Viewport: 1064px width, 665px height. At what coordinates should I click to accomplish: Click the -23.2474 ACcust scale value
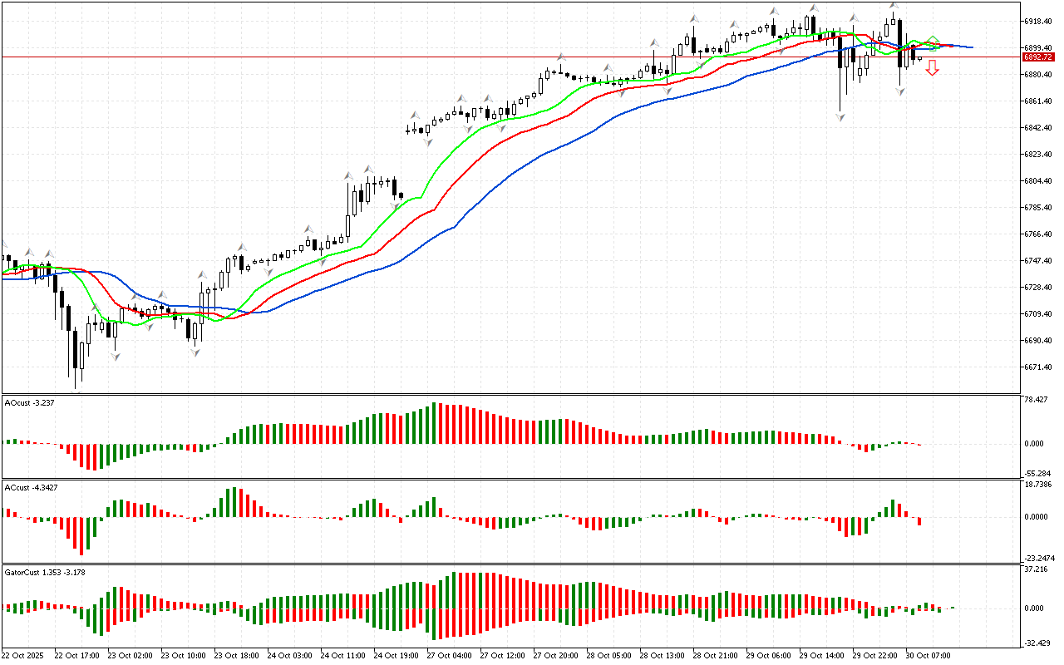click(x=1038, y=558)
